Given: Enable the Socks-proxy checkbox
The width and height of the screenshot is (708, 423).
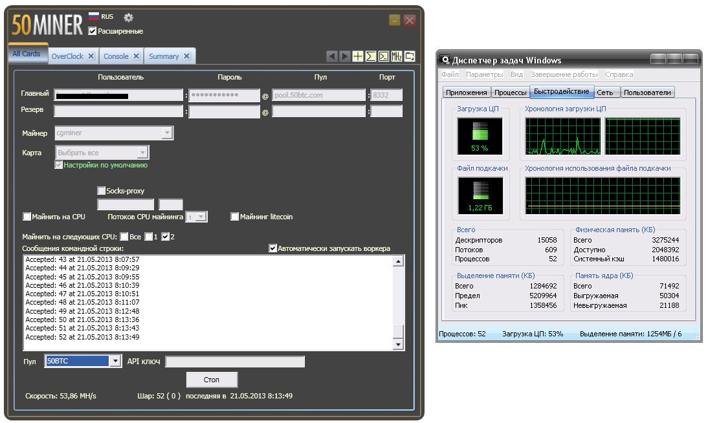Looking at the screenshot, I should pos(101,191).
